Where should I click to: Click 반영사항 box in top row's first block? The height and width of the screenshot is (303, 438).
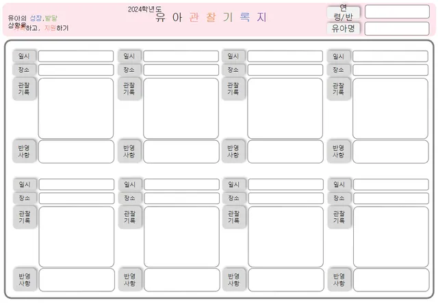click(76, 152)
